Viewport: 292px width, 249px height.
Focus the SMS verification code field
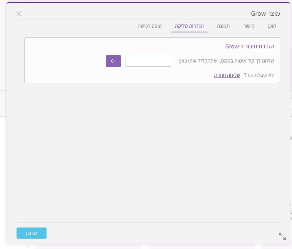(x=148, y=61)
